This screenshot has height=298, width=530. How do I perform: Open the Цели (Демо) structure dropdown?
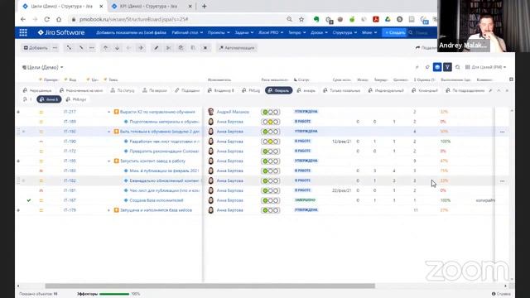pyautogui.click(x=42, y=67)
